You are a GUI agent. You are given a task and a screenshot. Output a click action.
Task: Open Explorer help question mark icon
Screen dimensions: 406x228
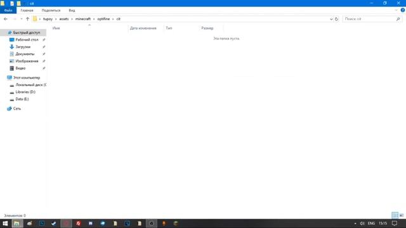[403, 10]
